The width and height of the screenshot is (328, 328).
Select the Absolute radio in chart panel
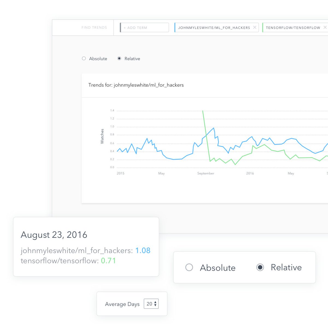(x=84, y=58)
